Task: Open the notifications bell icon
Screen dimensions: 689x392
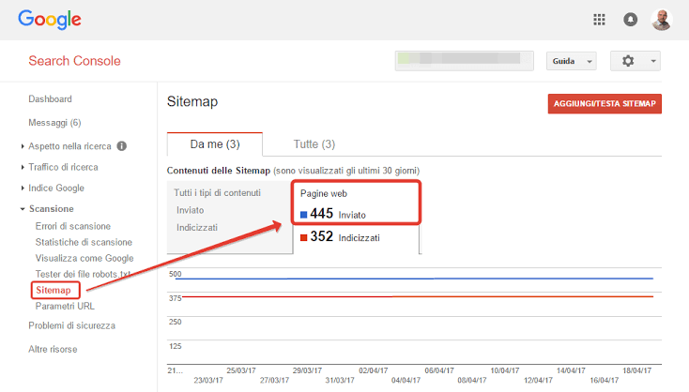Action: pos(630,20)
